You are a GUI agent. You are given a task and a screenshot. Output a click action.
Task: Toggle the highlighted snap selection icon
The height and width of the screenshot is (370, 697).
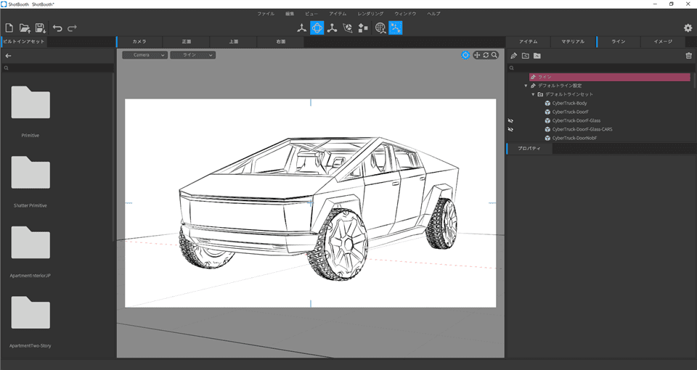pyautogui.click(x=396, y=28)
